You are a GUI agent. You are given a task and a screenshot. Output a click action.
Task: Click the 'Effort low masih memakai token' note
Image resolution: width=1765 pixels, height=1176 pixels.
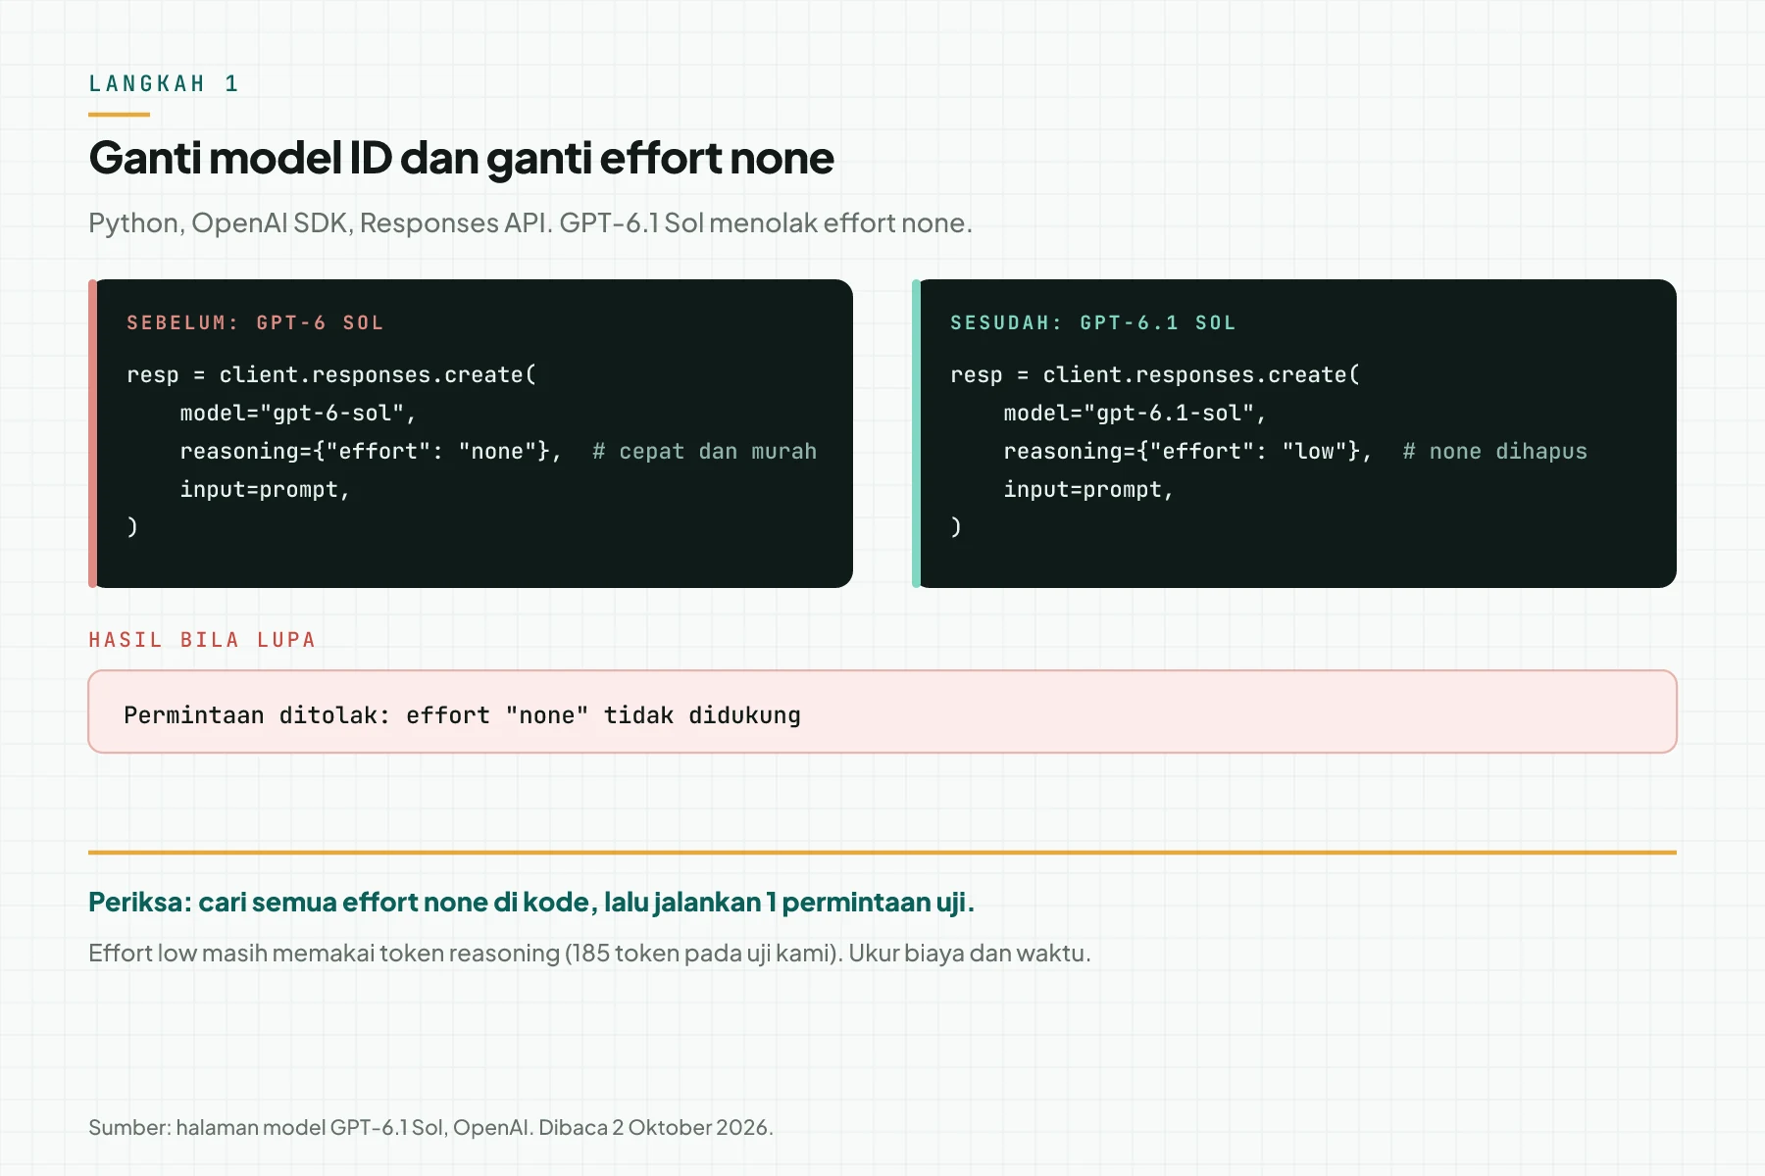[589, 954]
